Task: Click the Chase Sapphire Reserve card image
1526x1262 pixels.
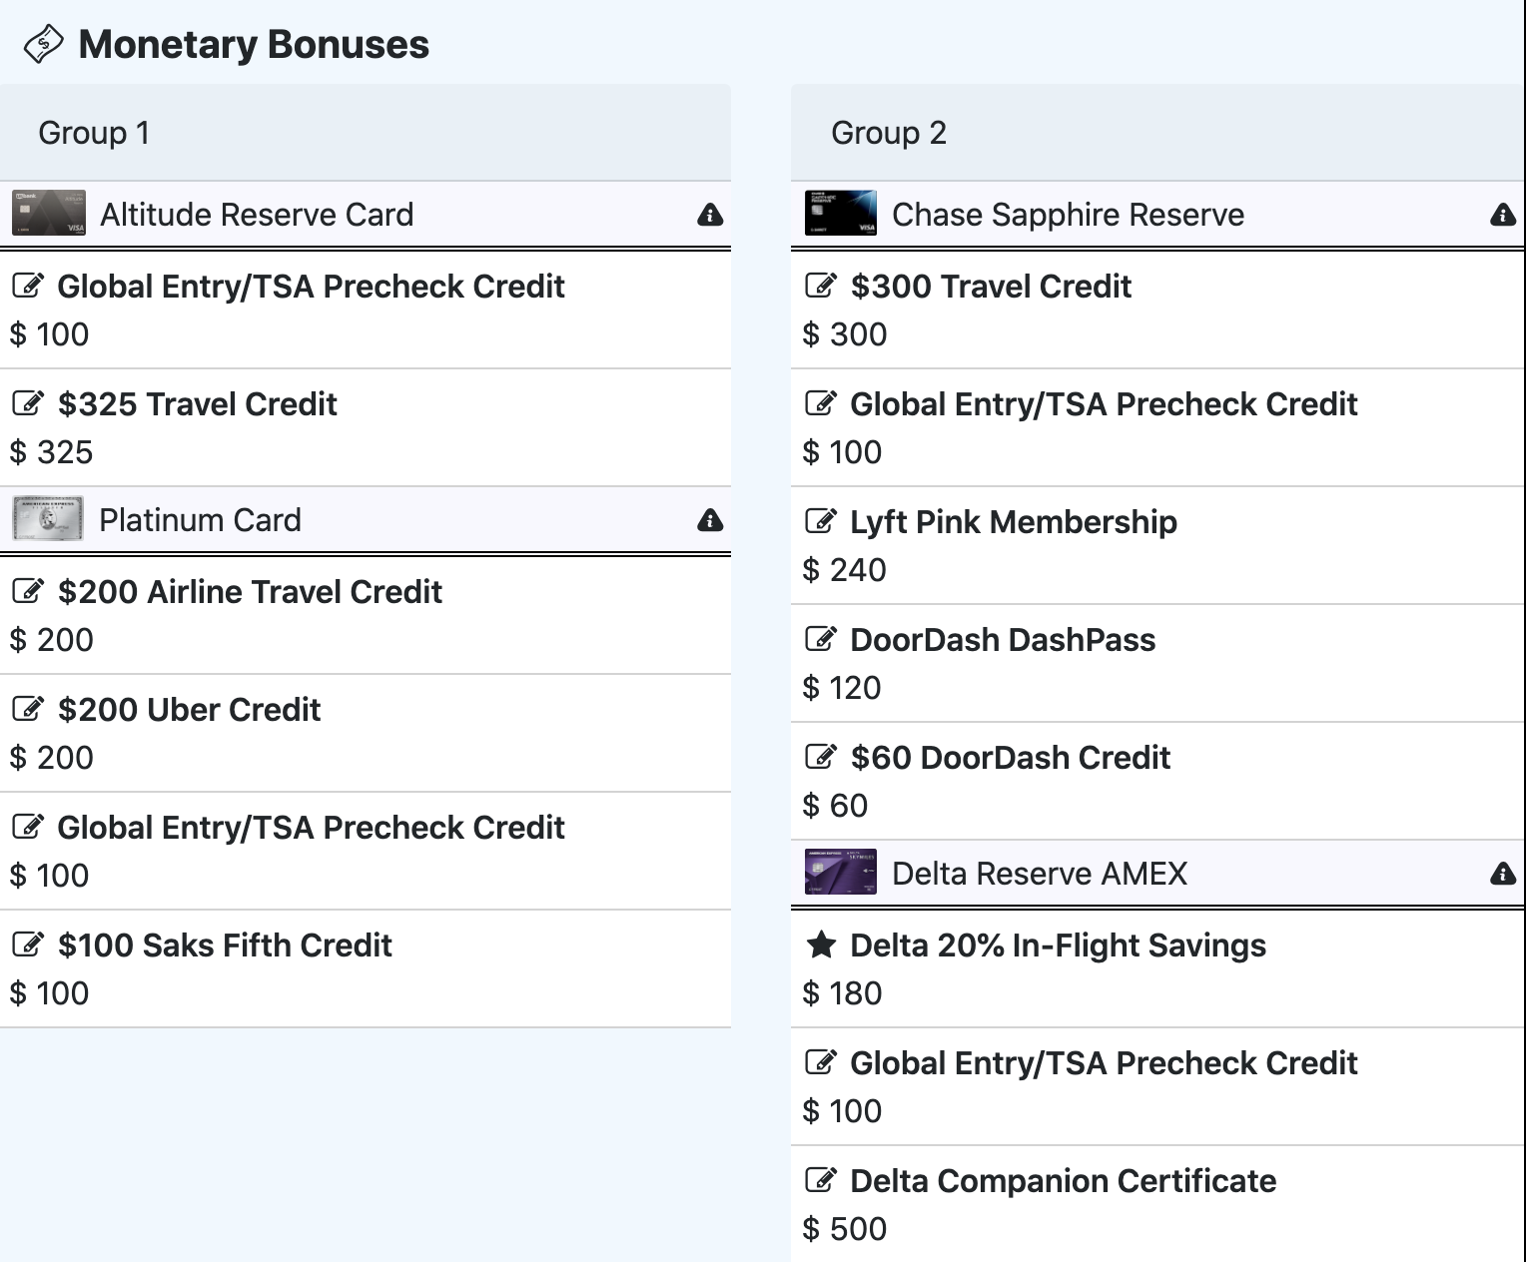Action: pyautogui.click(x=841, y=213)
